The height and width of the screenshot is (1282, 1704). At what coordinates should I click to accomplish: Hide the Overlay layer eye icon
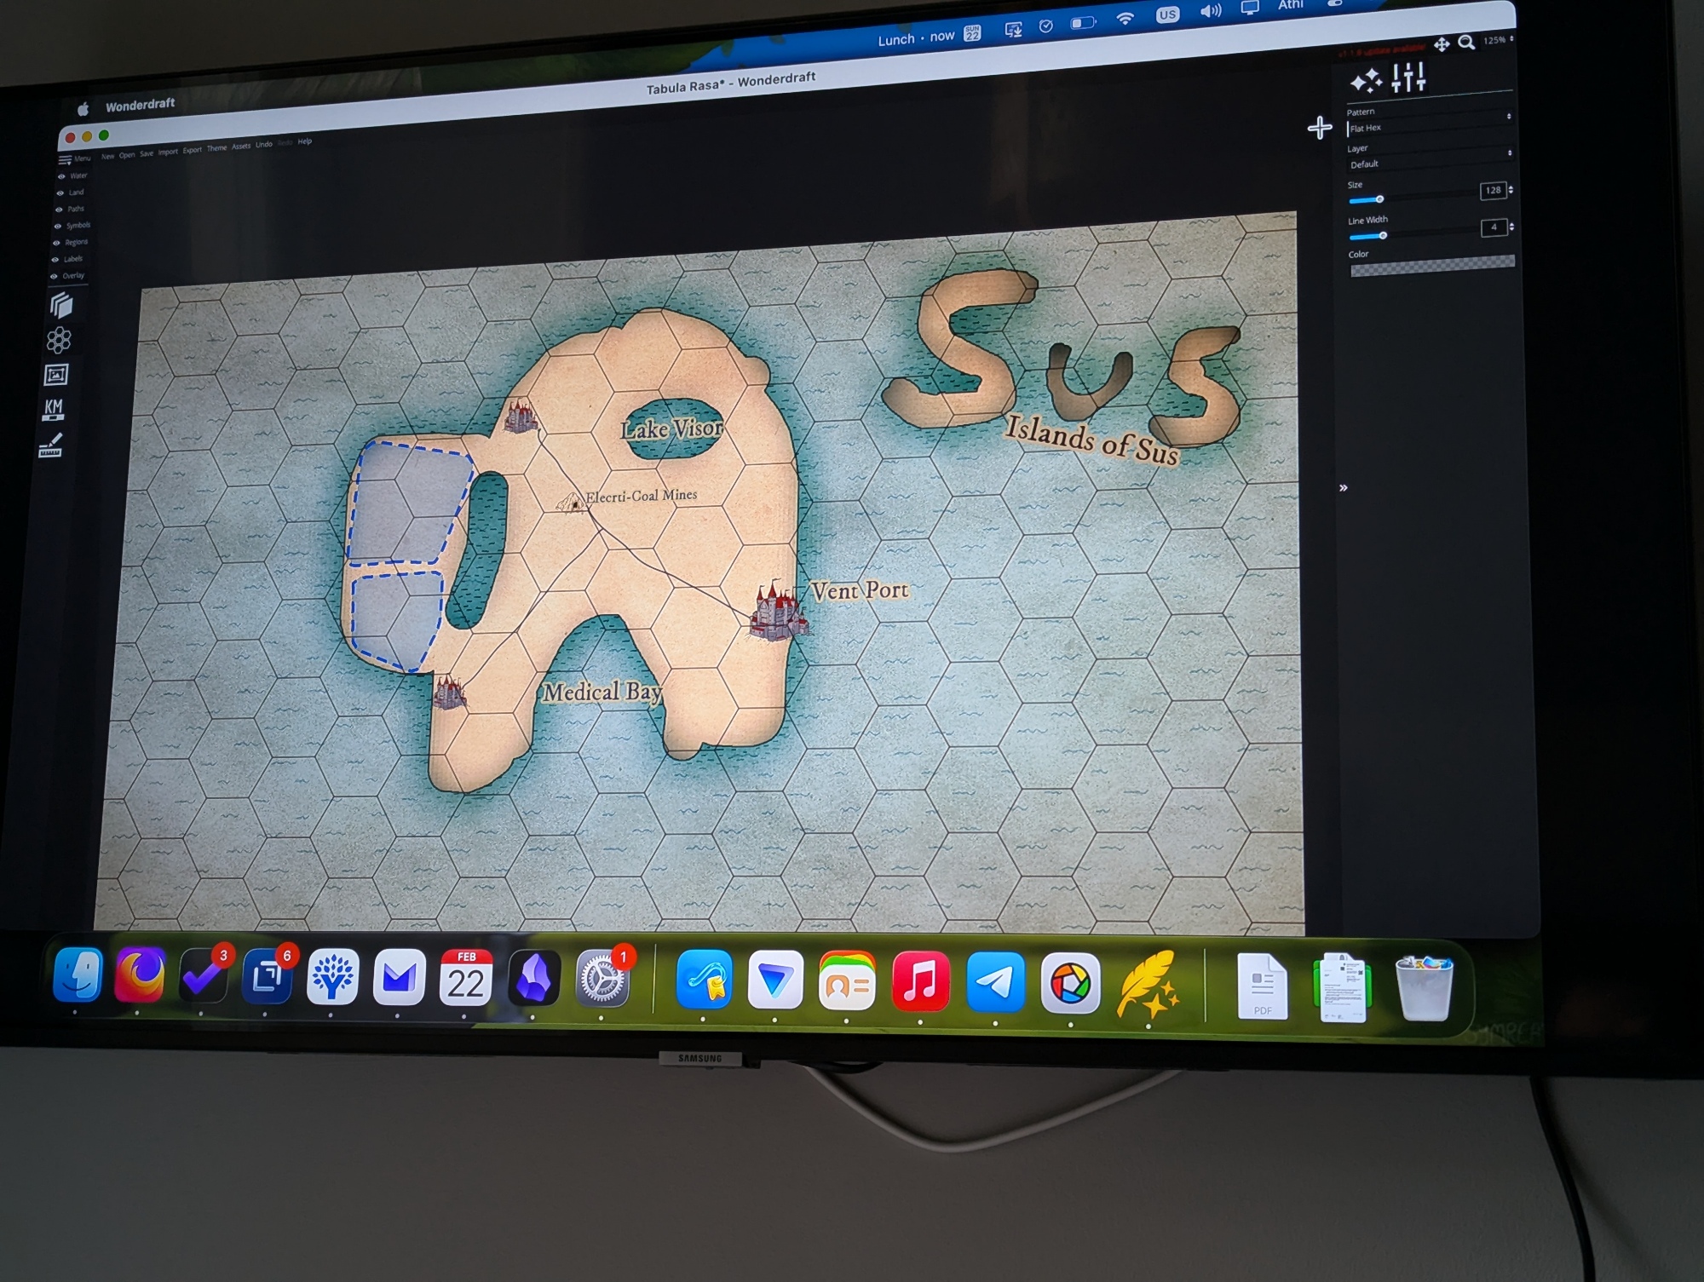(55, 276)
